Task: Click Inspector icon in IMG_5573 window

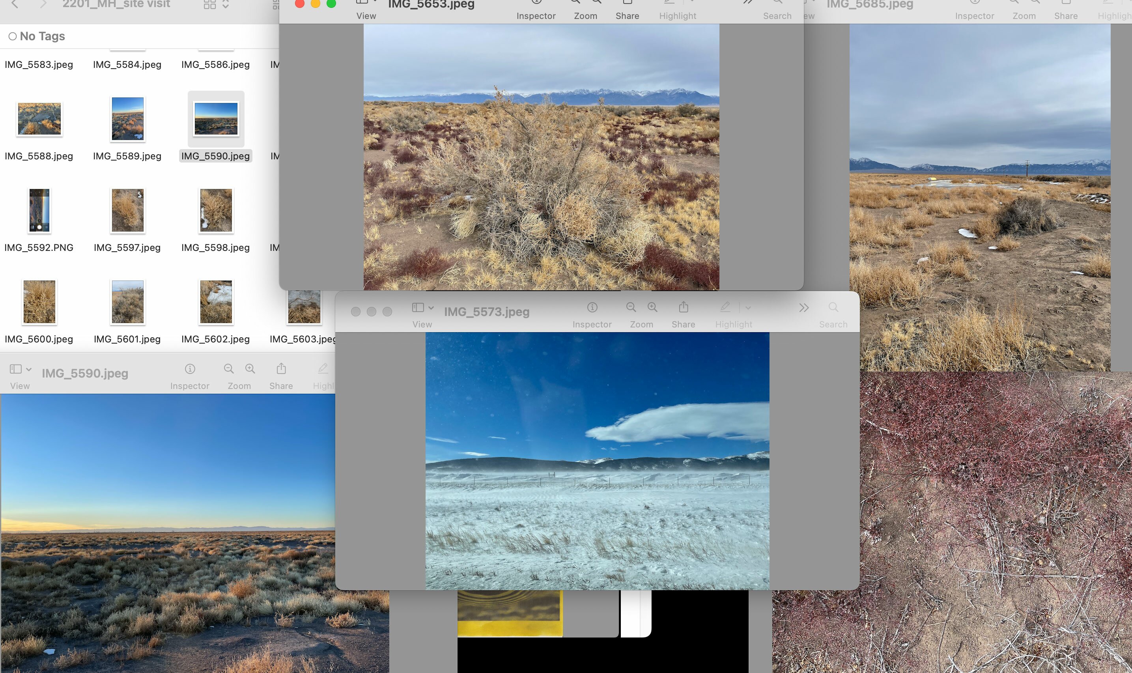Action: [592, 307]
